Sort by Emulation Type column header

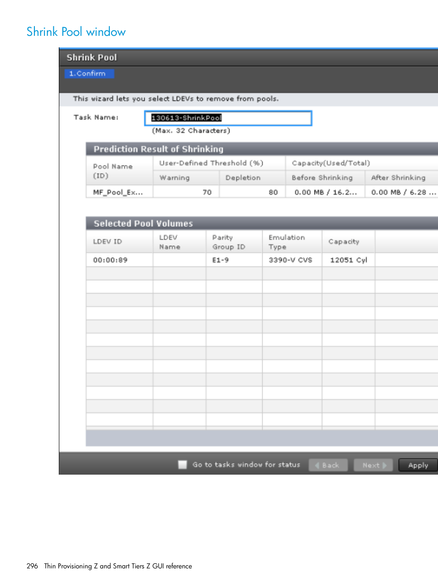point(292,242)
